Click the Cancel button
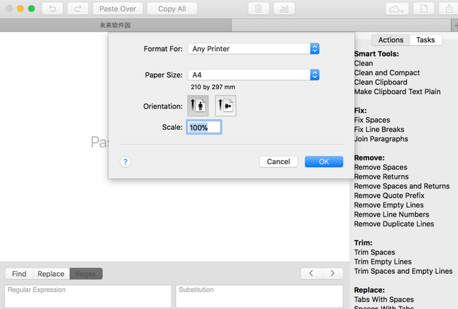Viewport: 458px width, 309px height. 278,161
